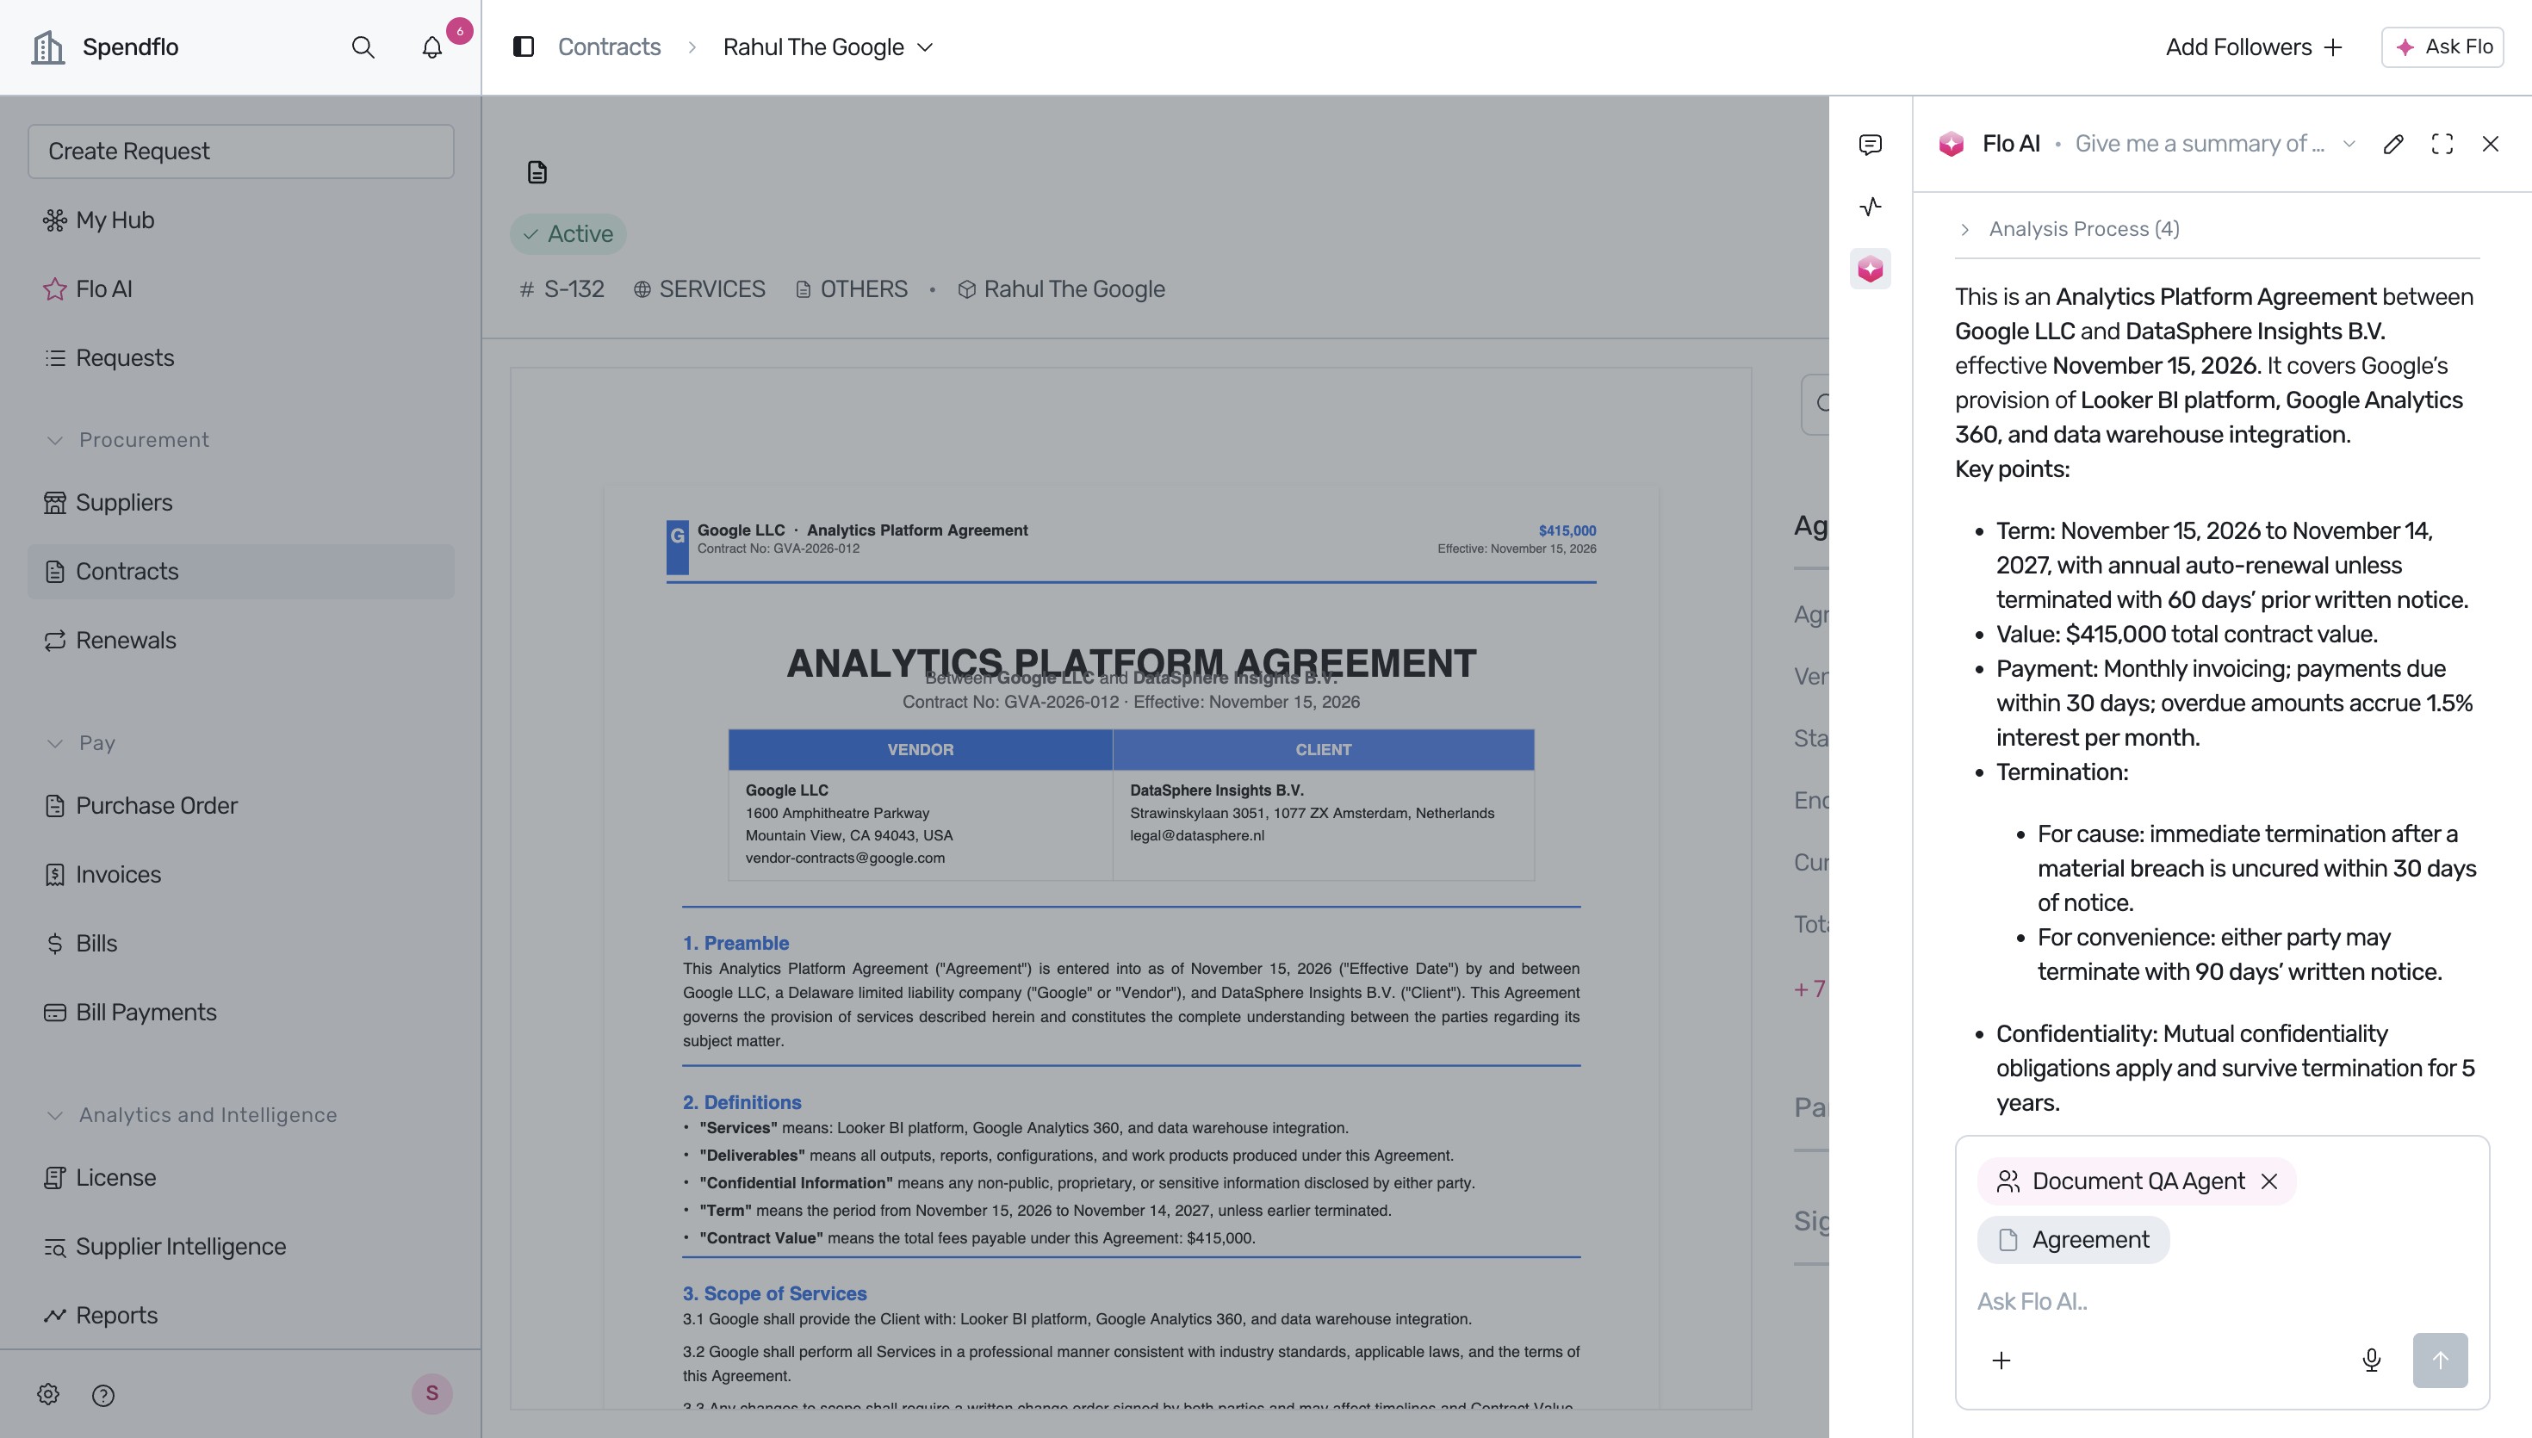2532x1438 pixels.
Task: Open Requests in sidebar
Action: pos(241,357)
